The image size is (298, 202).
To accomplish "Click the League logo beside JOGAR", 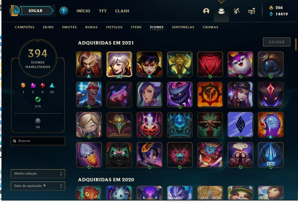I will [14, 11].
